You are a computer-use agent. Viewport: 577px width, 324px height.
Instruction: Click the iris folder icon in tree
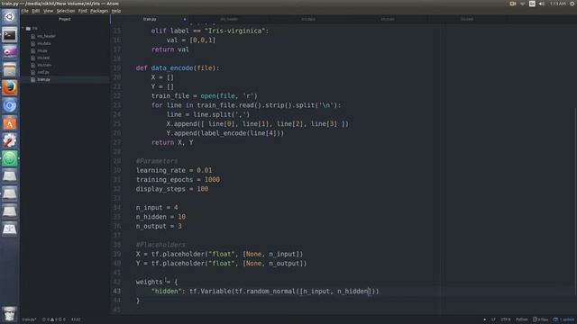28,28
